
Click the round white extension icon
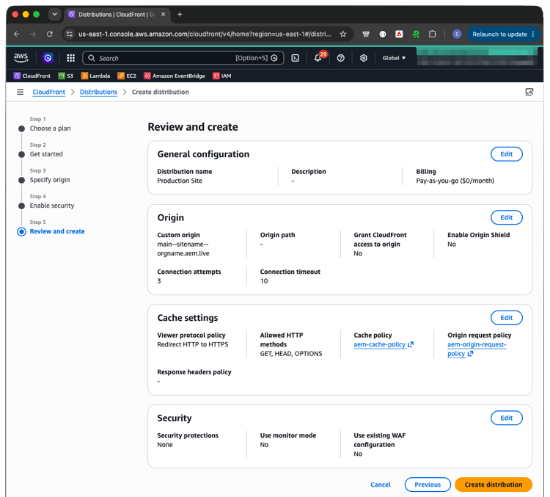click(x=383, y=34)
